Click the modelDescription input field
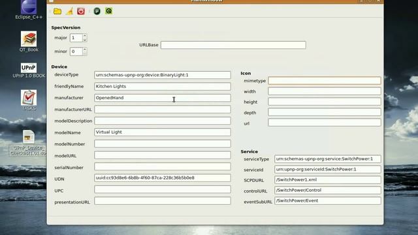 pyautogui.click(x=163, y=121)
